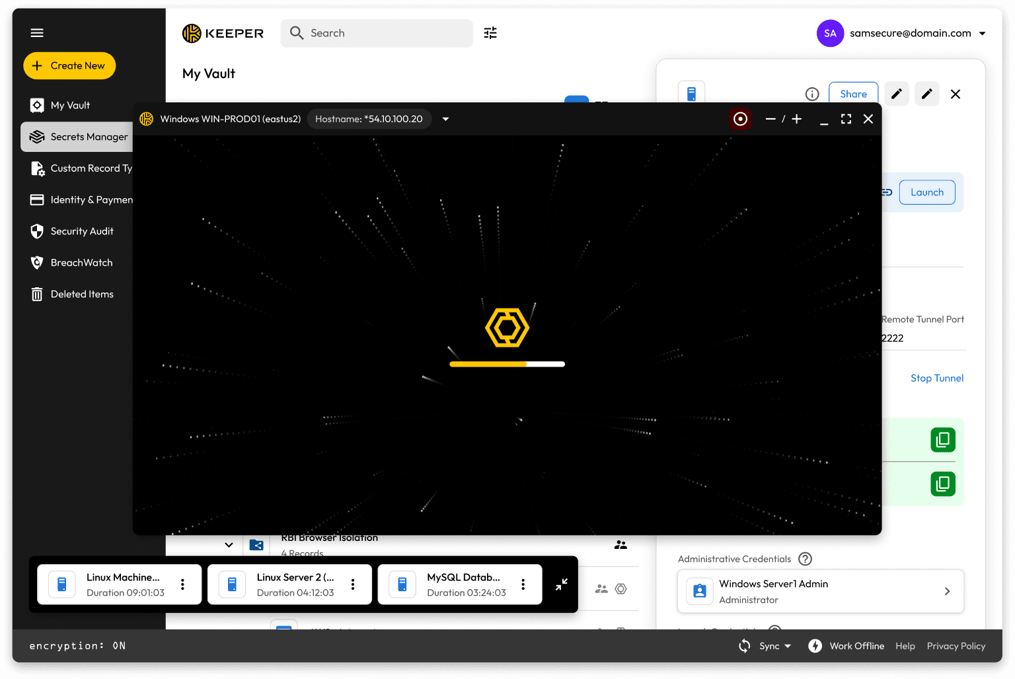Click the Create New button
The width and height of the screenshot is (1015, 679).
click(x=69, y=66)
